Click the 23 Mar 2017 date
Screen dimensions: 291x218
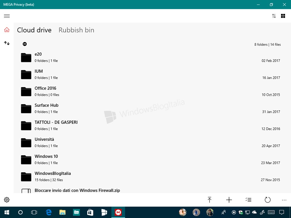(x=270, y=163)
